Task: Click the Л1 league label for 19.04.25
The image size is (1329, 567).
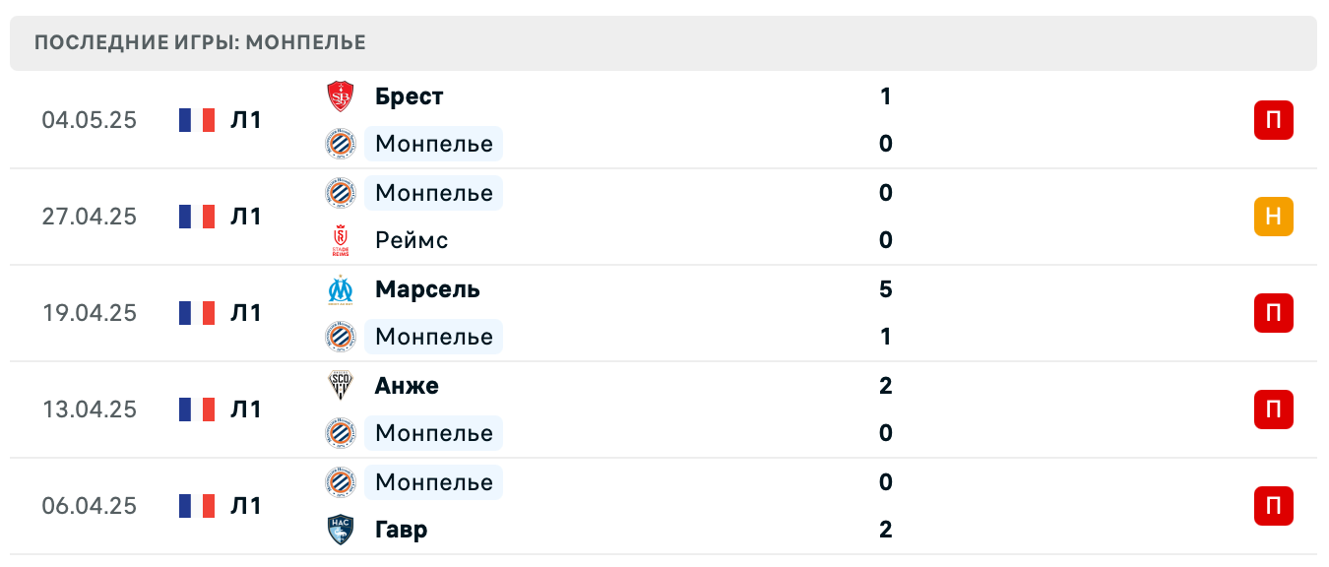Action: coord(246,313)
